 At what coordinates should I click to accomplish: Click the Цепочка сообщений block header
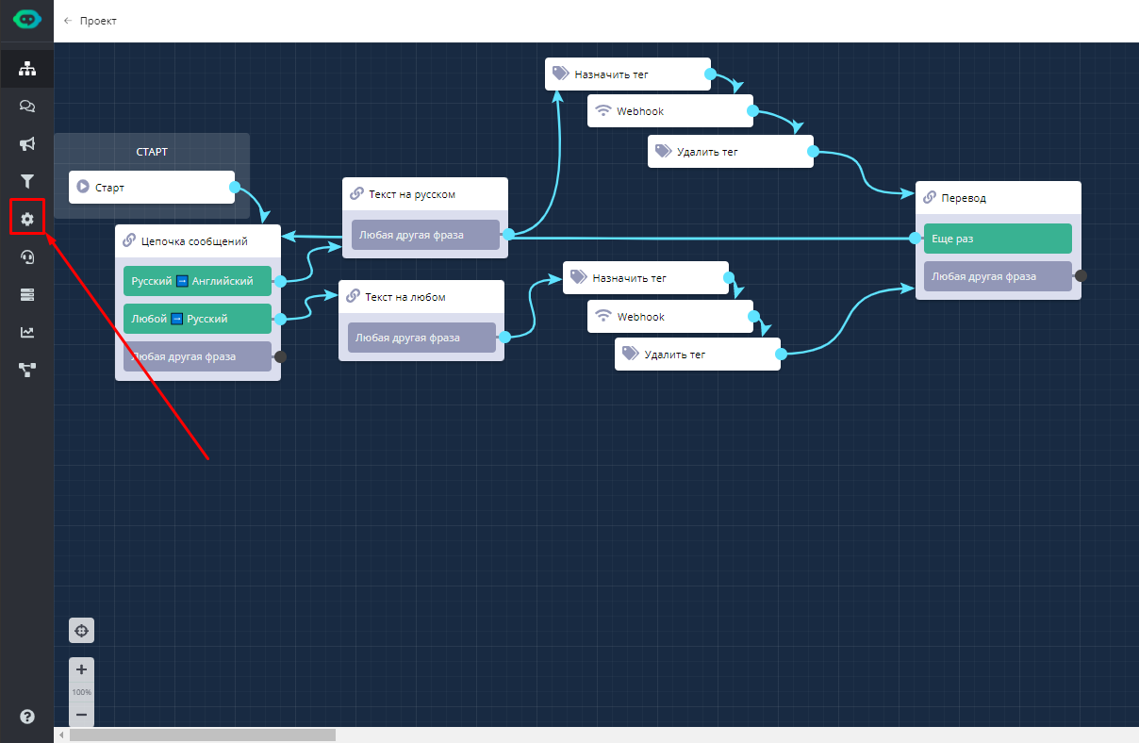(x=197, y=240)
